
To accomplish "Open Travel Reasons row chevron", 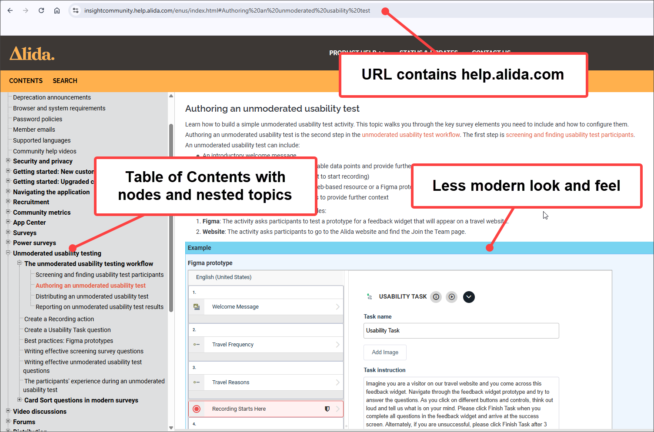I will 338,382.
